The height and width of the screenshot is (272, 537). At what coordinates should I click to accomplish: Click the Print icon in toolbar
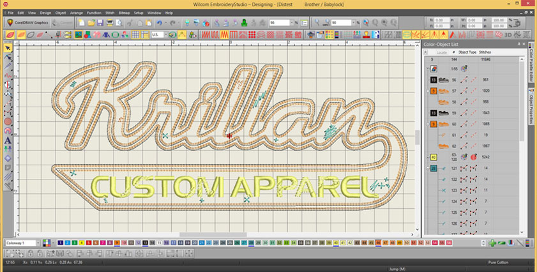coord(110,23)
